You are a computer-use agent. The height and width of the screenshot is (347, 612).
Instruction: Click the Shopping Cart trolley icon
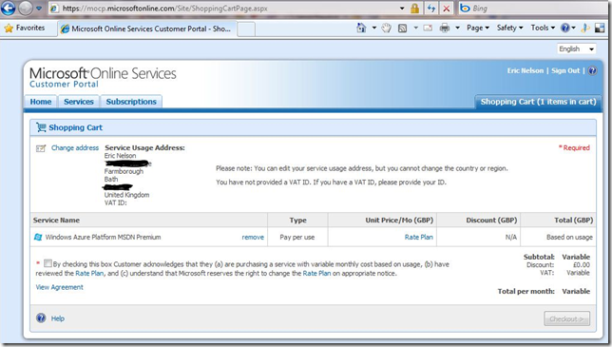coord(41,126)
